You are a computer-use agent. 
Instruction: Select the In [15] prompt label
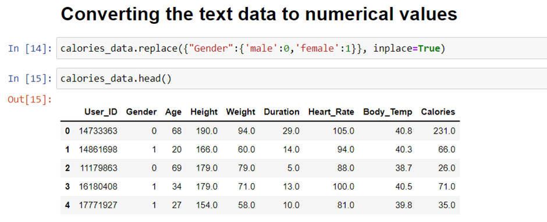click(x=30, y=79)
